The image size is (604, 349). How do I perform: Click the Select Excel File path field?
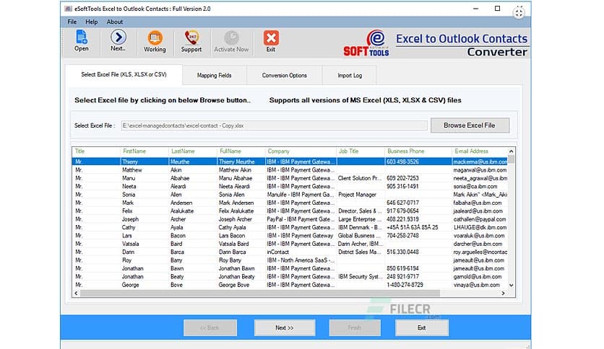(x=275, y=125)
